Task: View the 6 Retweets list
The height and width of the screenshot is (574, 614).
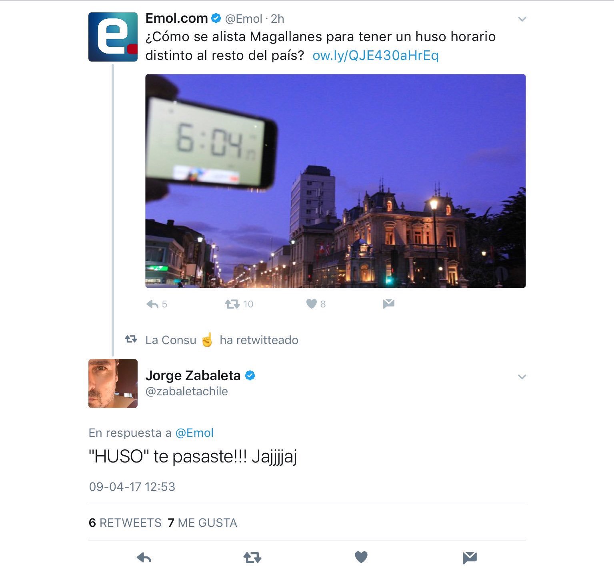Action: point(125,523)
